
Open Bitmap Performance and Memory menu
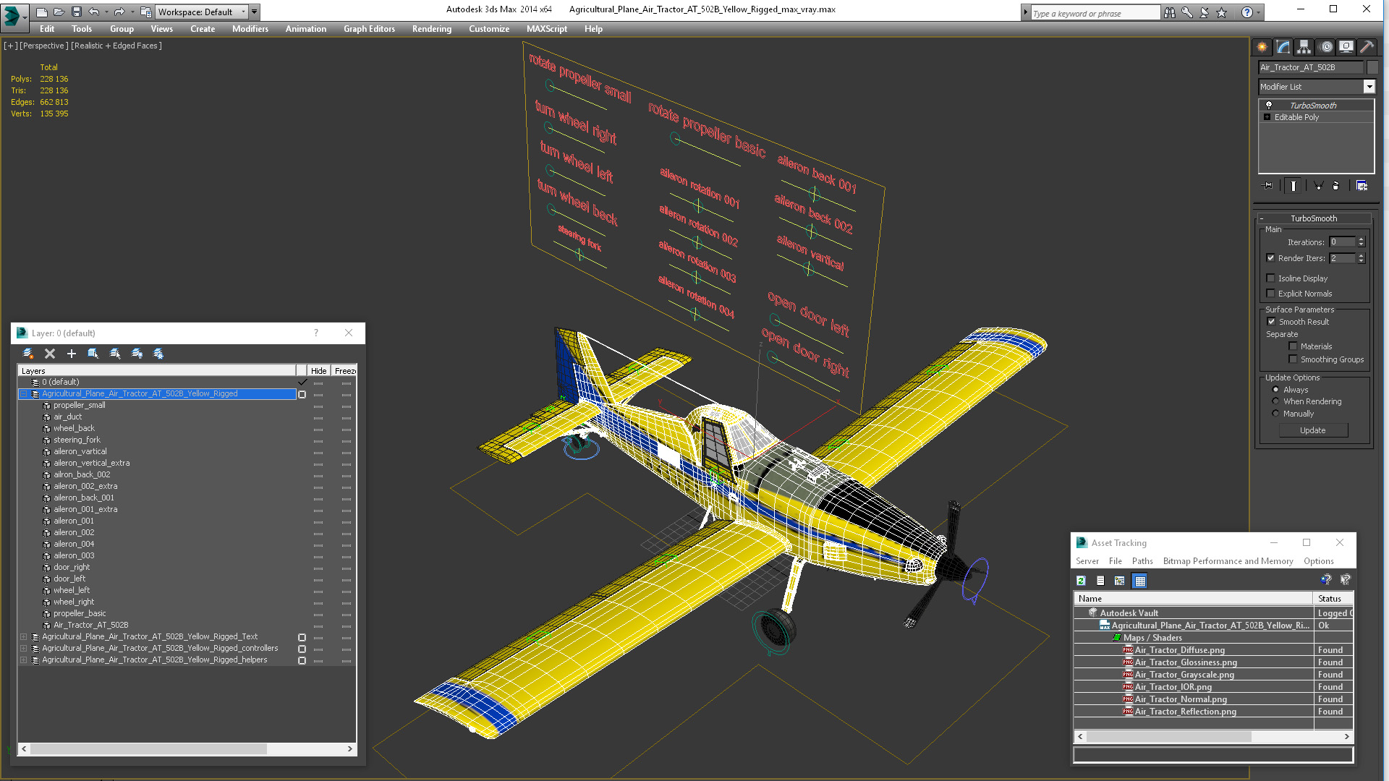[x=1228, y=561]
